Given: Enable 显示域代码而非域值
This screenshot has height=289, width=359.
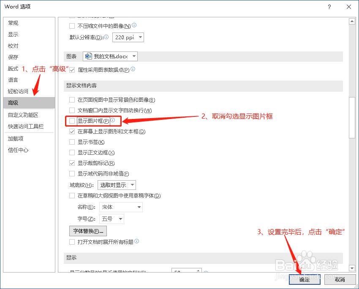Looking at the screenshot, I should (72, 173).
